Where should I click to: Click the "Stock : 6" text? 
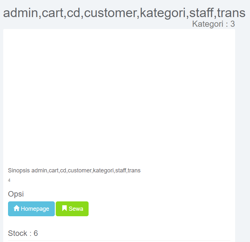tap(23, 233)
